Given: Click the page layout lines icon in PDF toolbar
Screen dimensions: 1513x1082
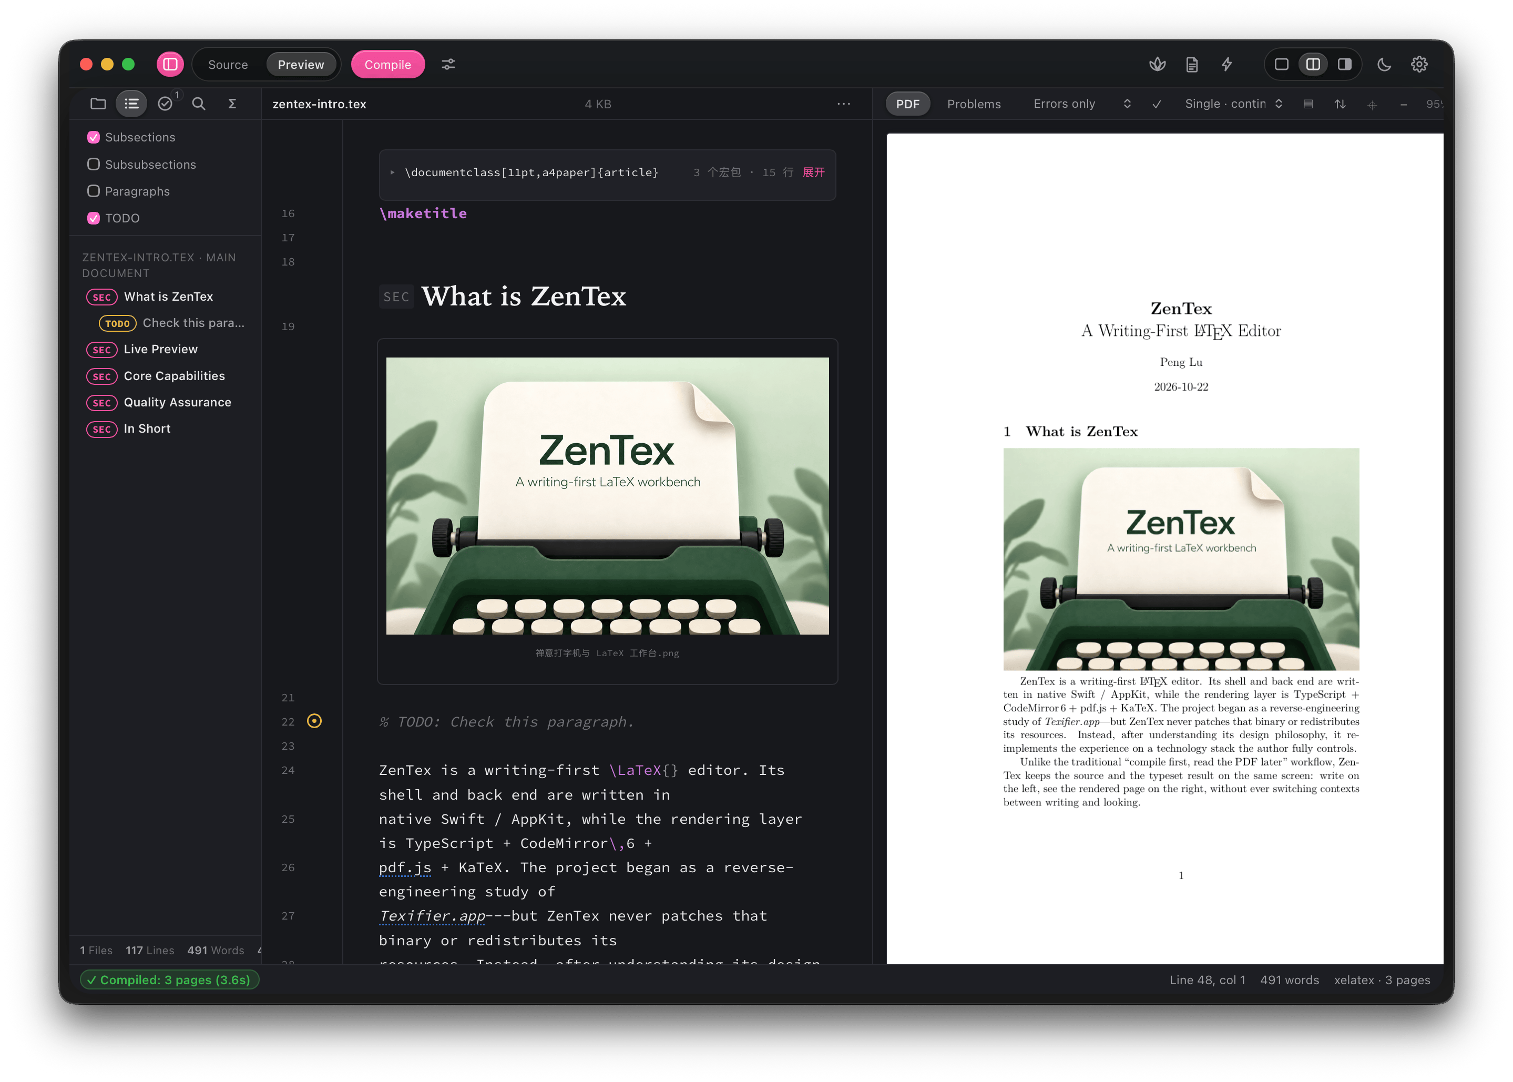Looking at the screenshot, I should pos(1308,104).
